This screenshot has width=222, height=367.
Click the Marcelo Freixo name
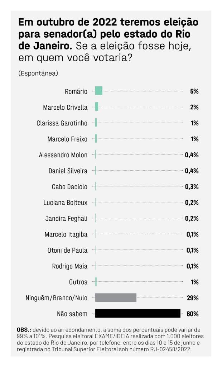click(x=67, y=139)
